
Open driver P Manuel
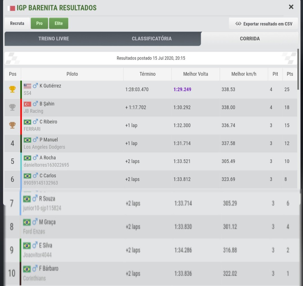click(49, 140)
